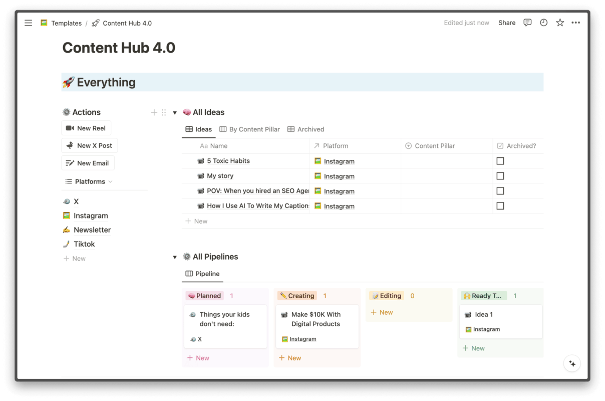Open the page options ellipsis menu
The image size is (605, 401).
[x=575, y=23]
